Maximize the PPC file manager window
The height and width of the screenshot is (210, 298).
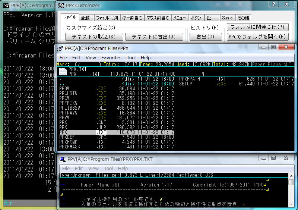pyautogui.click(x=273, y=47)
